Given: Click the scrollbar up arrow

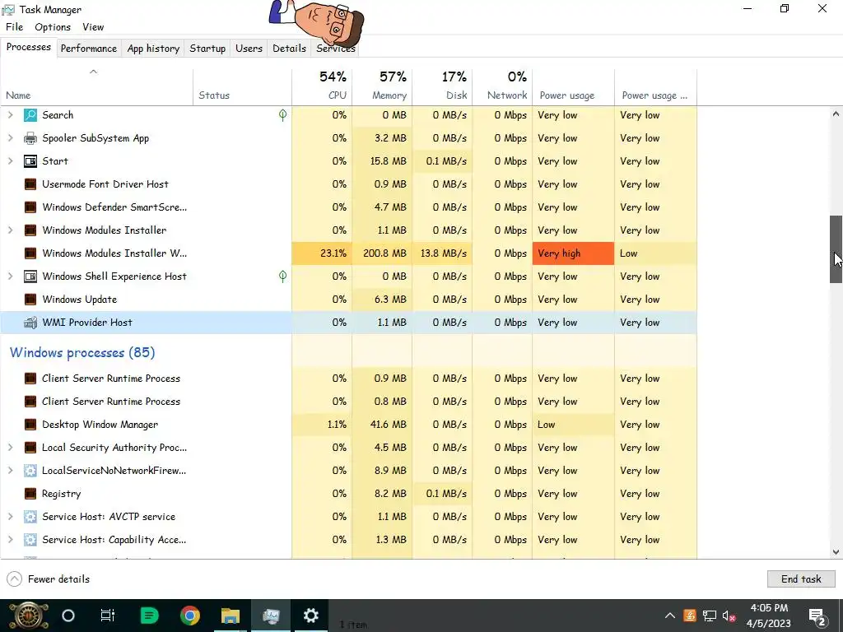Looking at the screenshot, I should click(836, 114).
